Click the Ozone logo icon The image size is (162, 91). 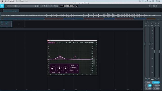(x=2, y=6)
